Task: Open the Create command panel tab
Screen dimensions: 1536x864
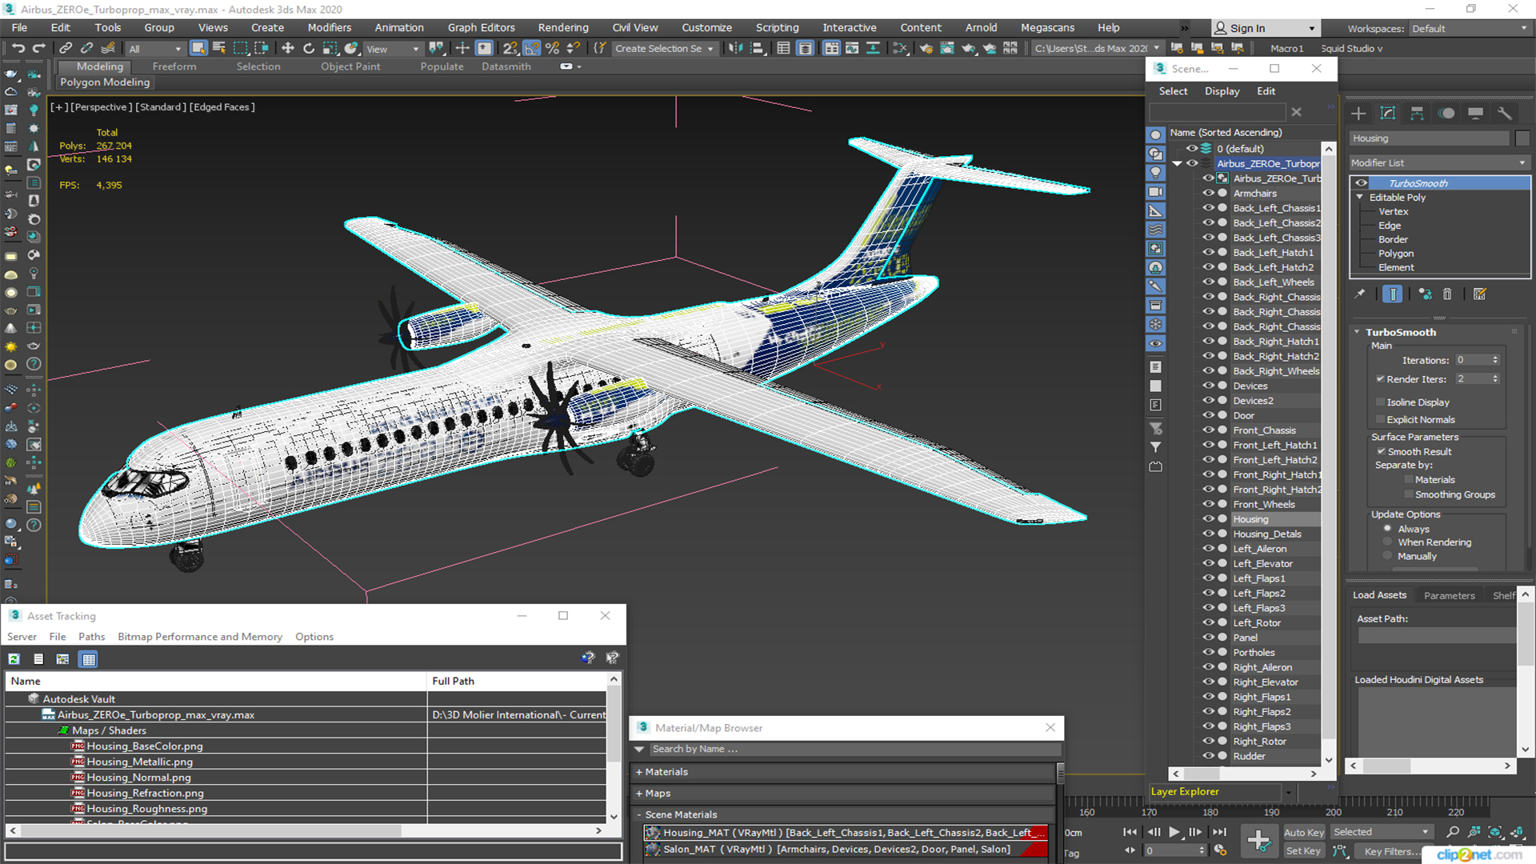Action: [1358, 114]
